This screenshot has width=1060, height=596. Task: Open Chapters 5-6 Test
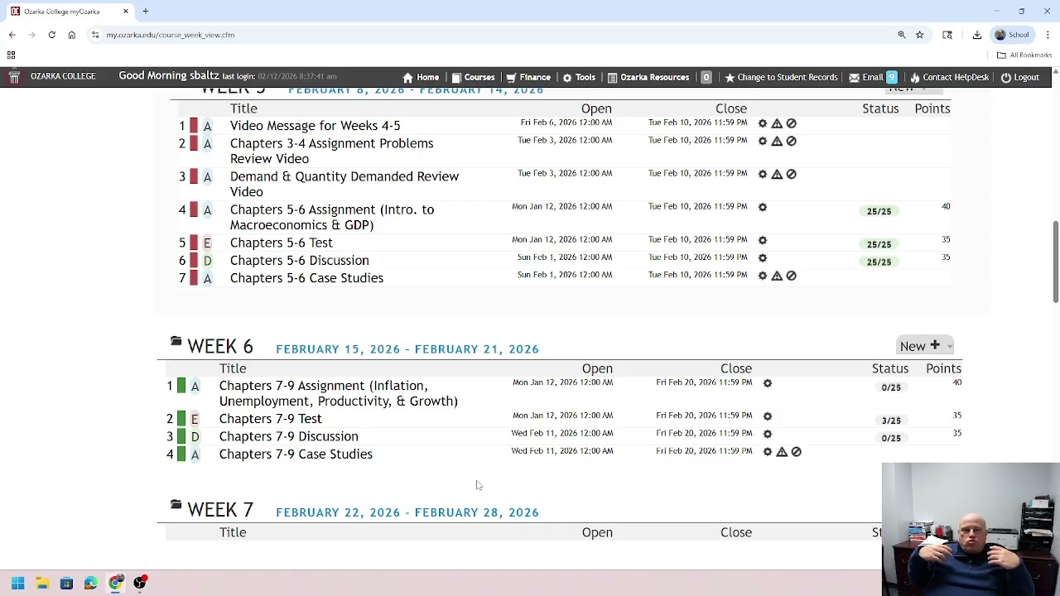[x=282, y=243]
